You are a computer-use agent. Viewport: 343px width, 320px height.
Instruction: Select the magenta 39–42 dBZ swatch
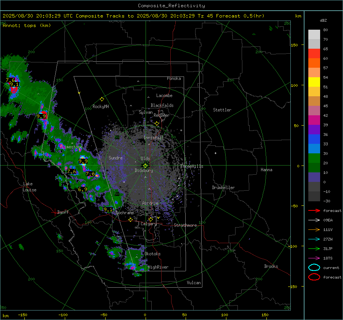pos(314,120)
